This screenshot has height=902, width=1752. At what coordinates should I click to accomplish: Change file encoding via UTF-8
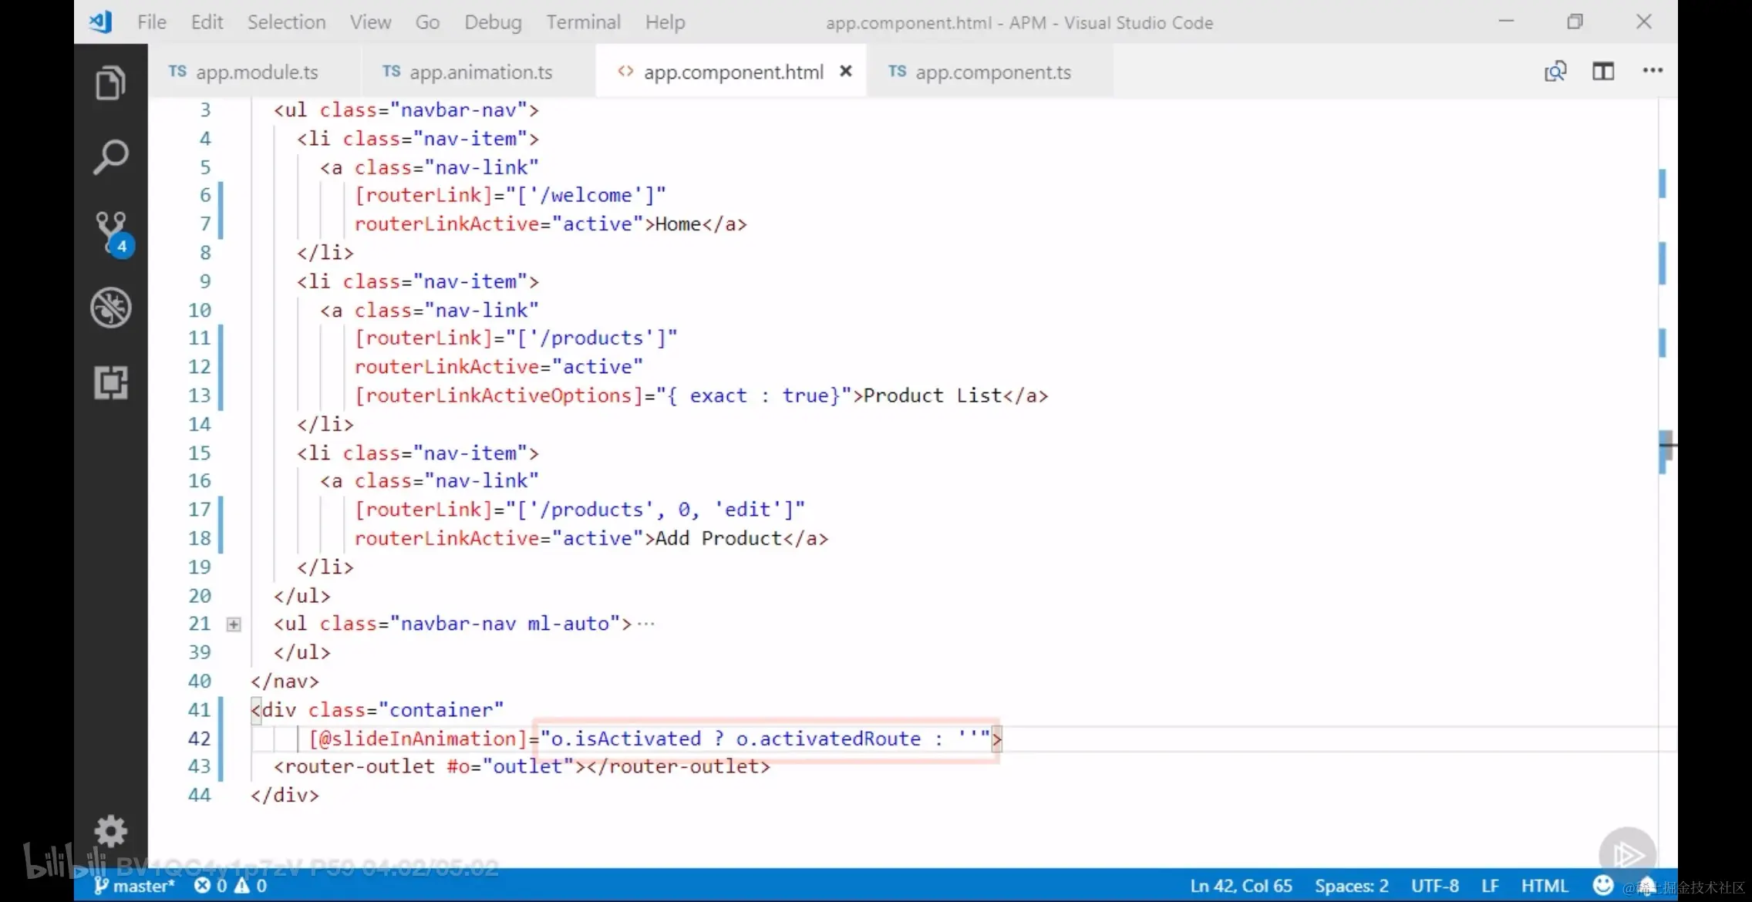(1434, 886)
